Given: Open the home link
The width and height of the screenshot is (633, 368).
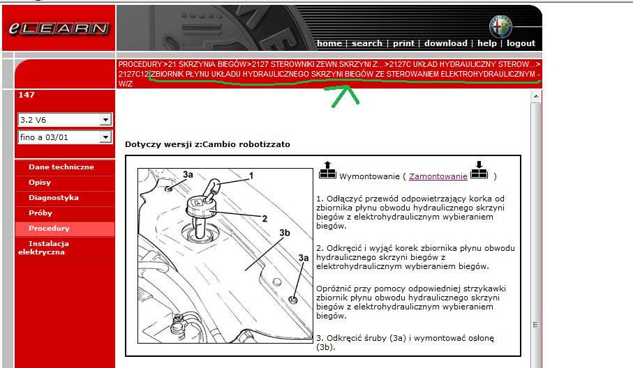Looking at the screenshot, I should coord(329,43).
